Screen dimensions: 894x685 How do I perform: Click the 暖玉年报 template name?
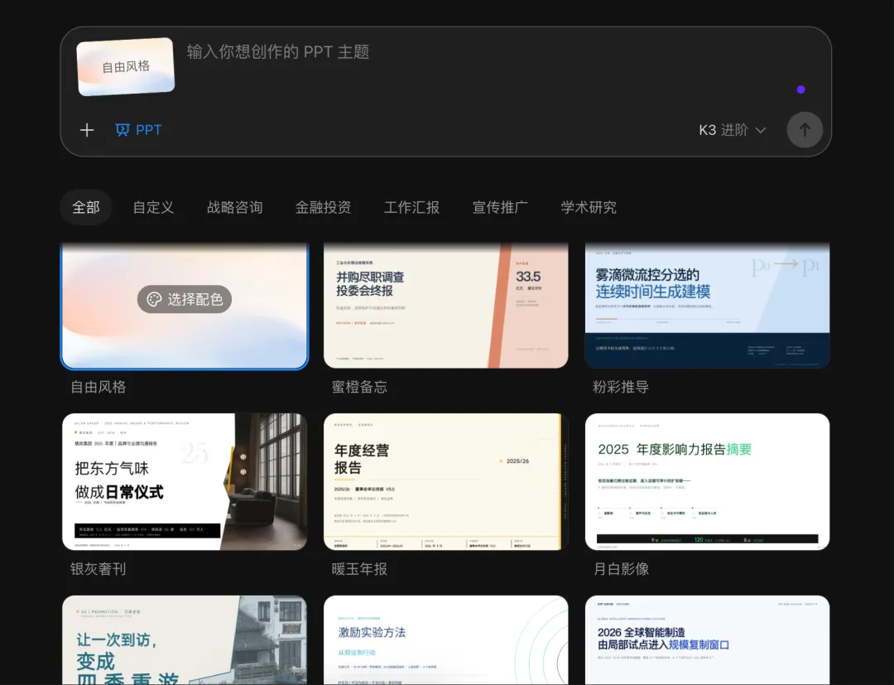[359, 569]
